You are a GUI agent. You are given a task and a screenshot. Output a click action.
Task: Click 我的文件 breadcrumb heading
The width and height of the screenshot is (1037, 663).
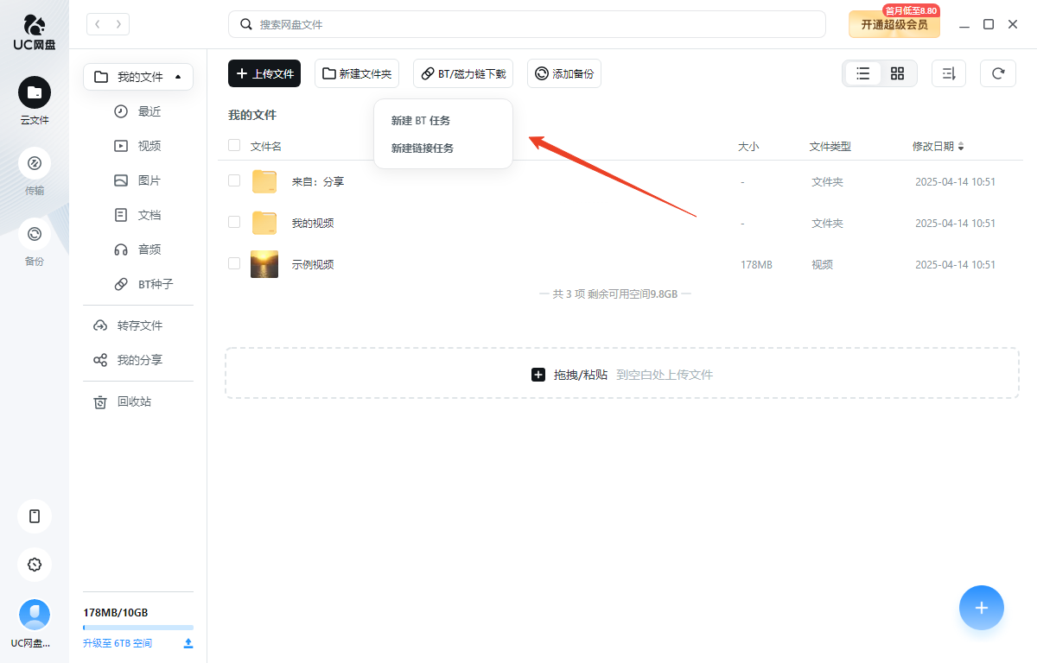click(252, 115)
